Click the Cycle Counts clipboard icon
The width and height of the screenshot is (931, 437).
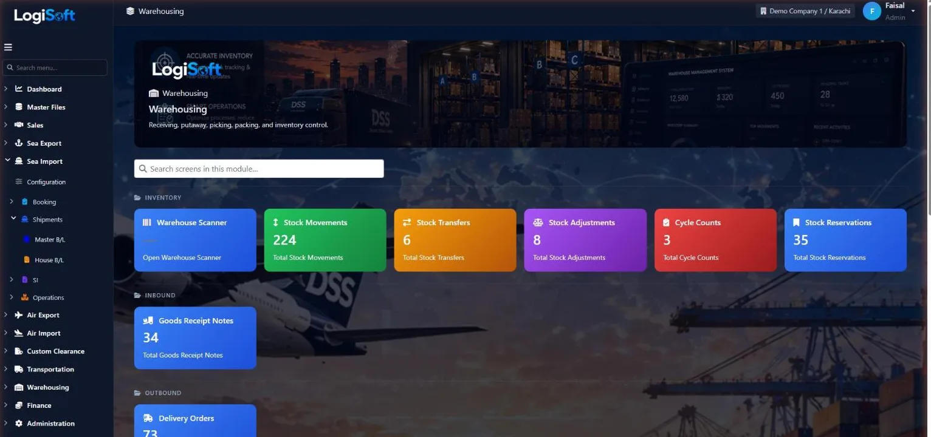click(667, 223)
